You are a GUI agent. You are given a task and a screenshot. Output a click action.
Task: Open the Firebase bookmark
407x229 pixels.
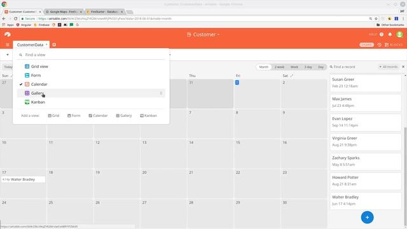(x=41, y=25)
